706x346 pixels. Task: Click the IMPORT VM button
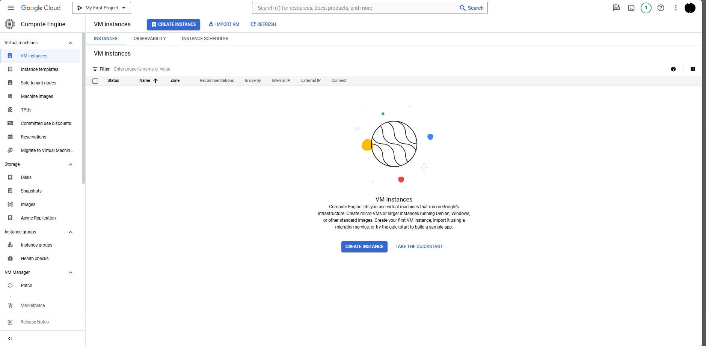[x=224, y=24]
